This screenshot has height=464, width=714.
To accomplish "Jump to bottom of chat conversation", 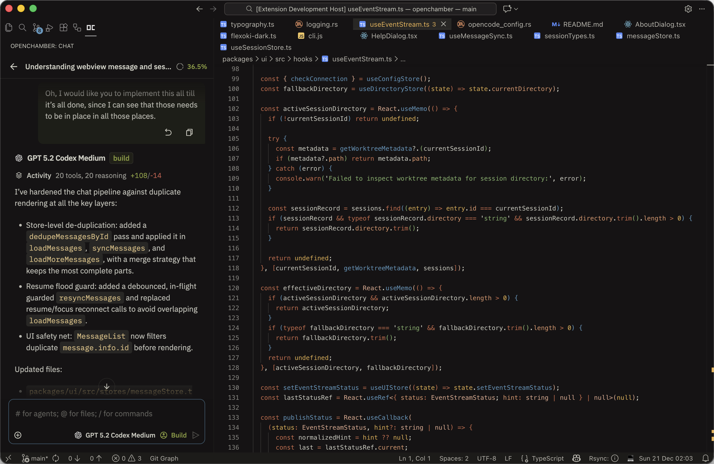I will tap(107, 386).
